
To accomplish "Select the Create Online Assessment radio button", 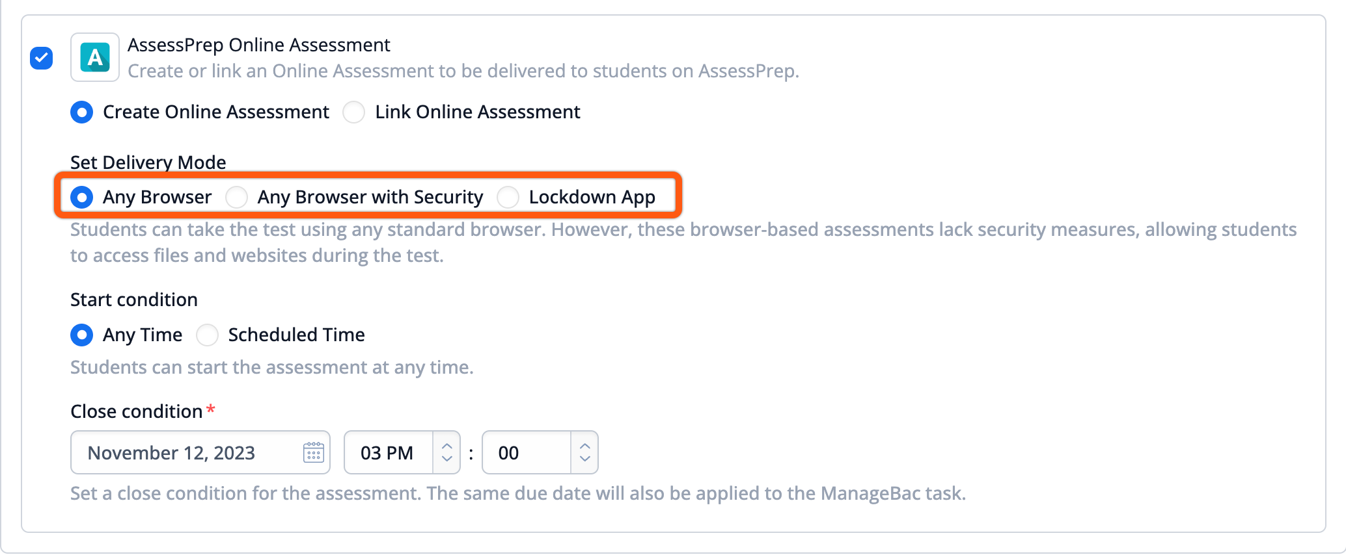I will click(x=82, y=112).
